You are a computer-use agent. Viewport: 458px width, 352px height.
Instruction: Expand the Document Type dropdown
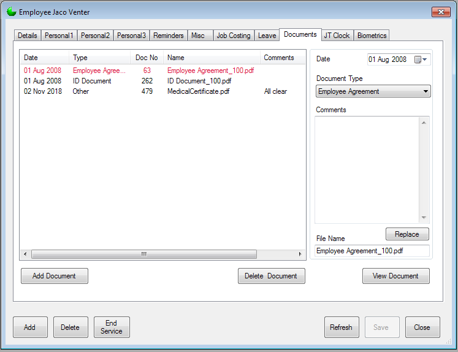pos(426,91)
